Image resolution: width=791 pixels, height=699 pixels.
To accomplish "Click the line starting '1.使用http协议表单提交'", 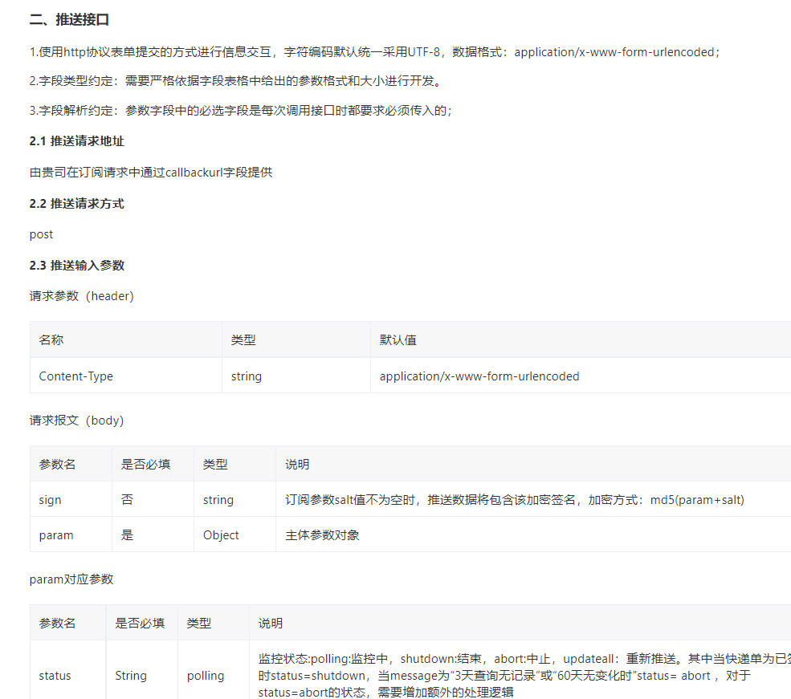I will [x=375, y=52].
